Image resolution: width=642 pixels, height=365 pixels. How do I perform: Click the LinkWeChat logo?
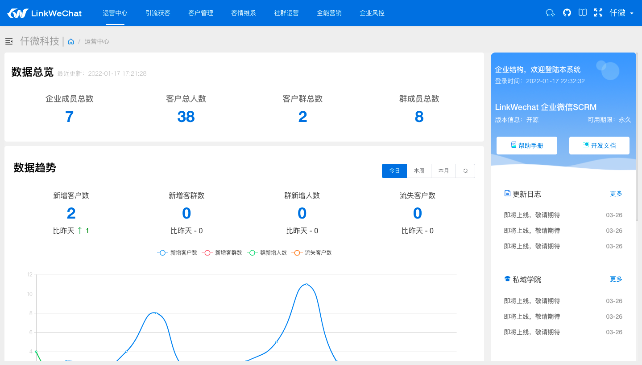(44, 13)
